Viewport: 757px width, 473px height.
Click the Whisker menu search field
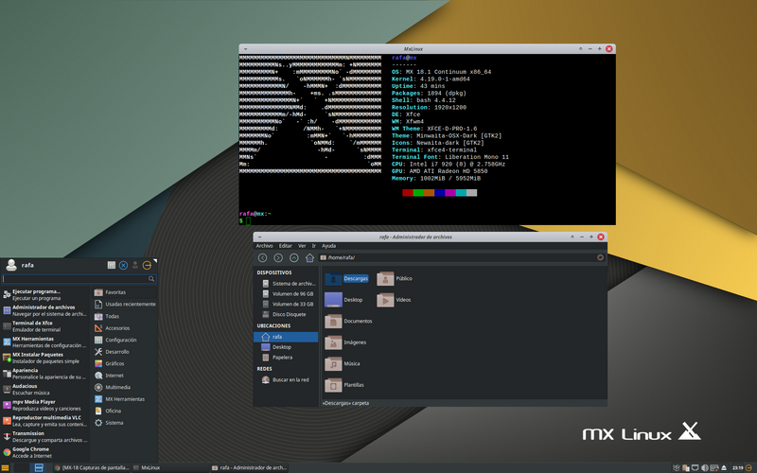pyautogui.click(x=79, y=279)
